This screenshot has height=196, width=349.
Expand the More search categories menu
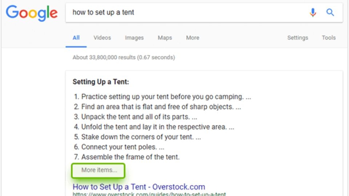(193, 38)
